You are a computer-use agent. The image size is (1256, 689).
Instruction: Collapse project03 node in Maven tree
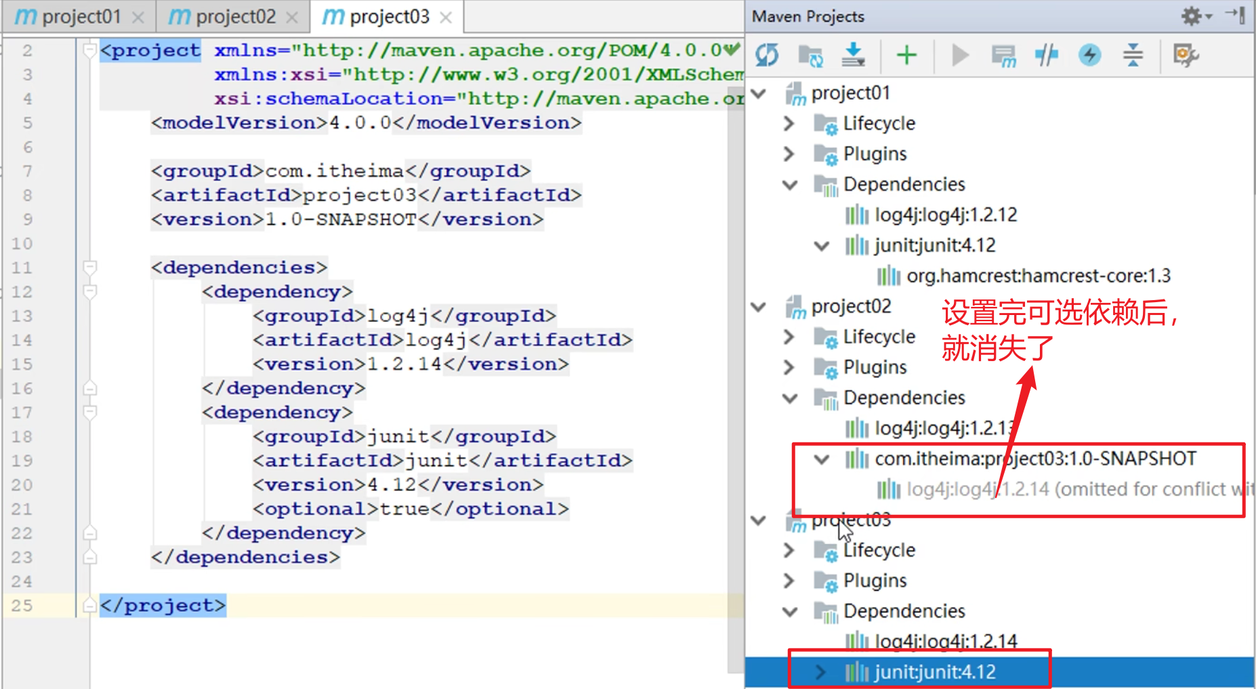759,520
